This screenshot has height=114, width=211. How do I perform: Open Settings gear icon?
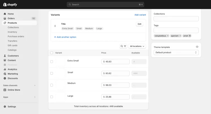coord(5,106)
